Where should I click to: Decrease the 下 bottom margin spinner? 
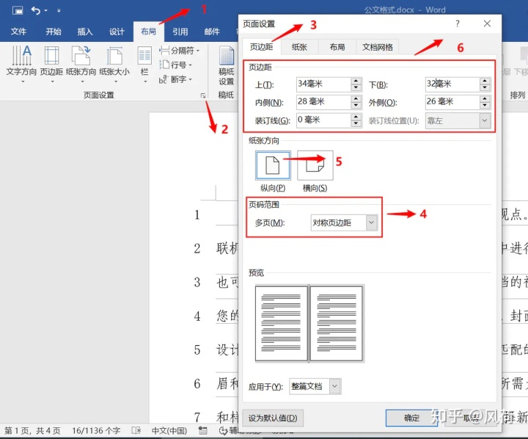(485, 87)
